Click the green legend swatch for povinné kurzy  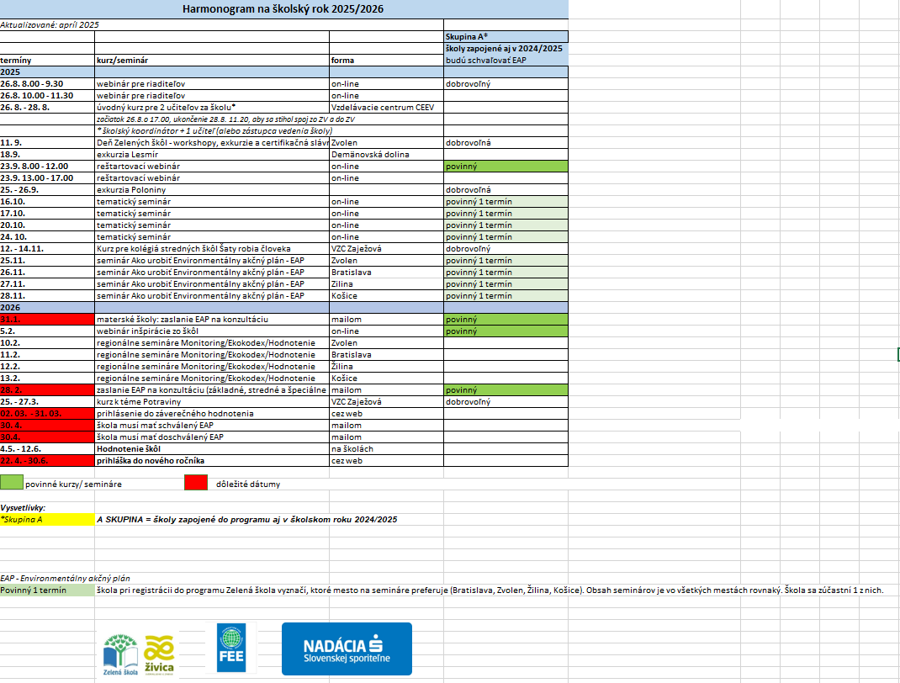[x=12, y=482]
